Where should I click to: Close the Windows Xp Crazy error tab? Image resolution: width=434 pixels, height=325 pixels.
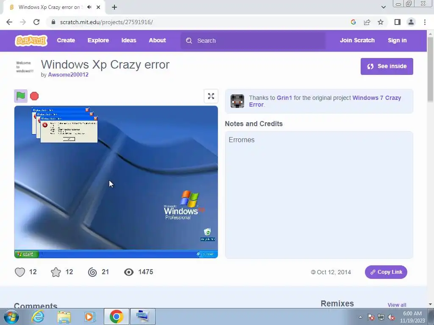pos(98,7)
